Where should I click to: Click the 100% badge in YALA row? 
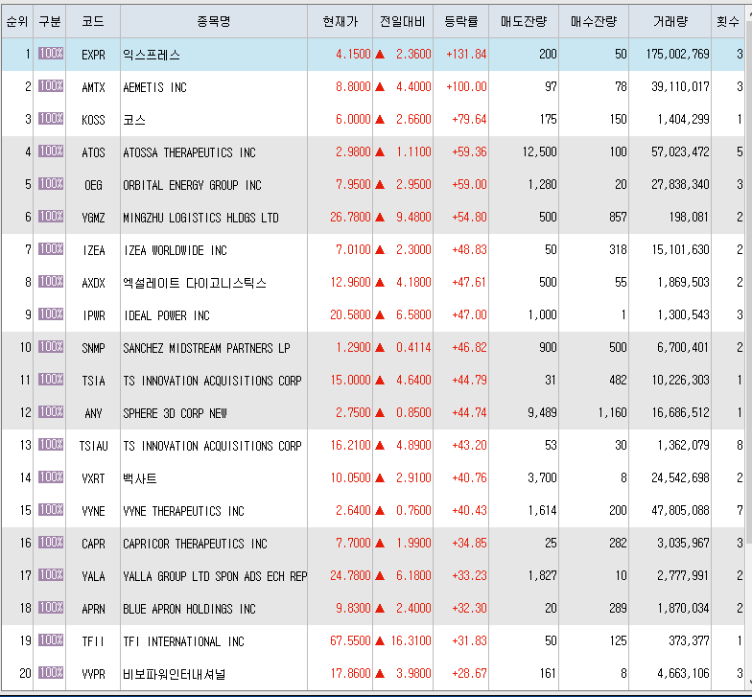click(x=51, y=575)
